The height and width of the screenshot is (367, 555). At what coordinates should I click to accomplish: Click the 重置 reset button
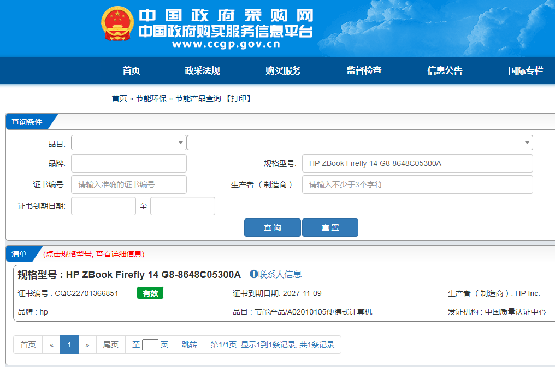click(330, 228)
